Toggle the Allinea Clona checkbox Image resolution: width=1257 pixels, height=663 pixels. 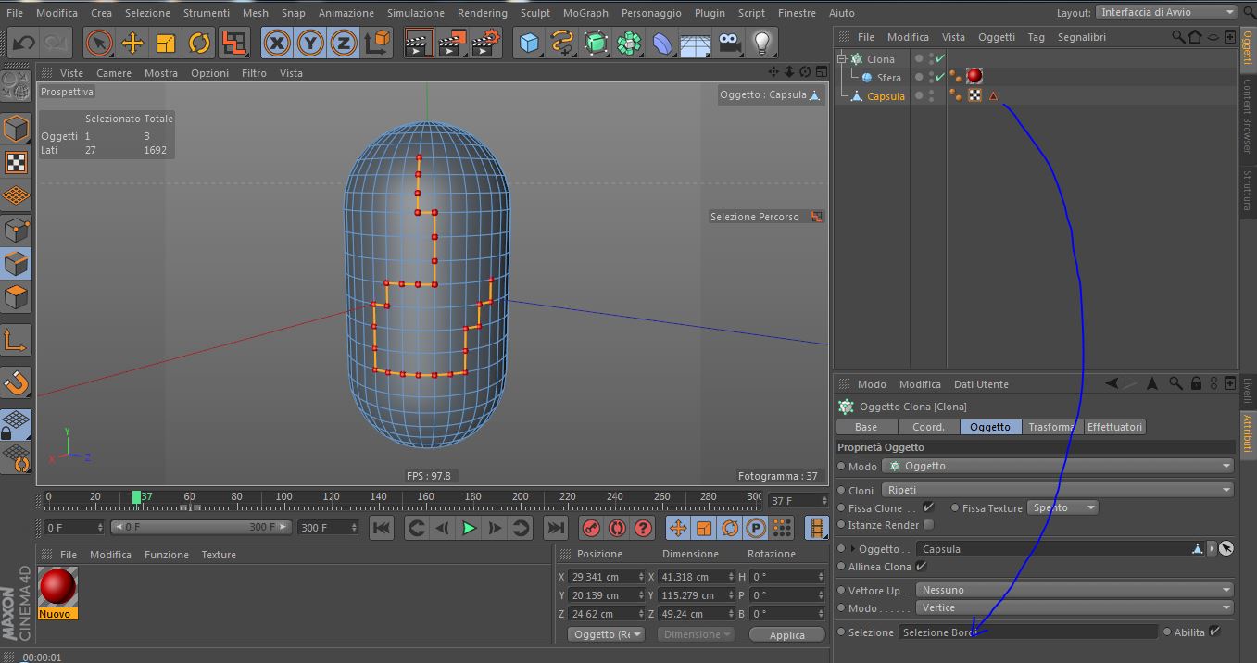coord(921,566)
